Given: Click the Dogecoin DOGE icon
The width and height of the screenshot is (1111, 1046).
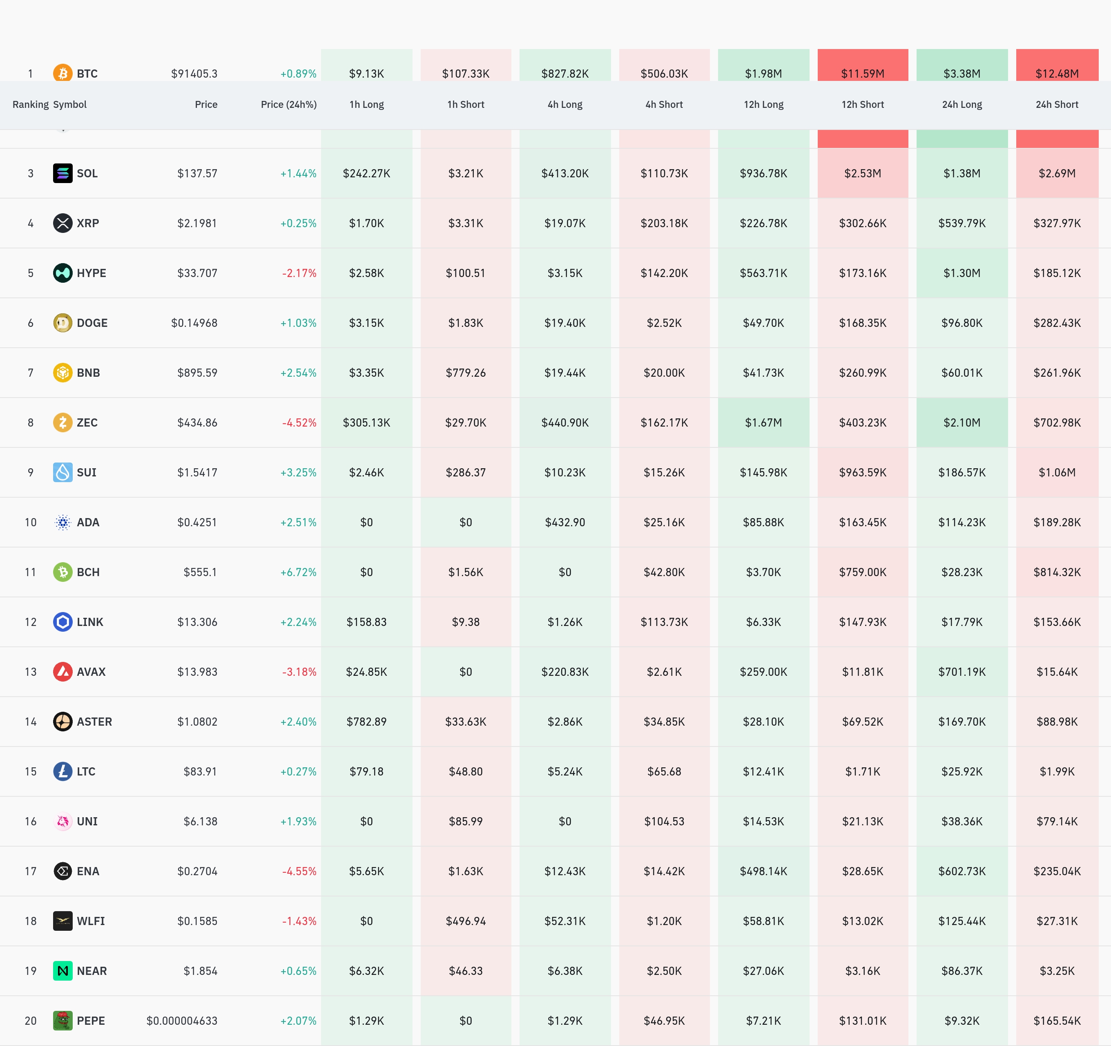Looking at the screenshot, I should [62, 322].
